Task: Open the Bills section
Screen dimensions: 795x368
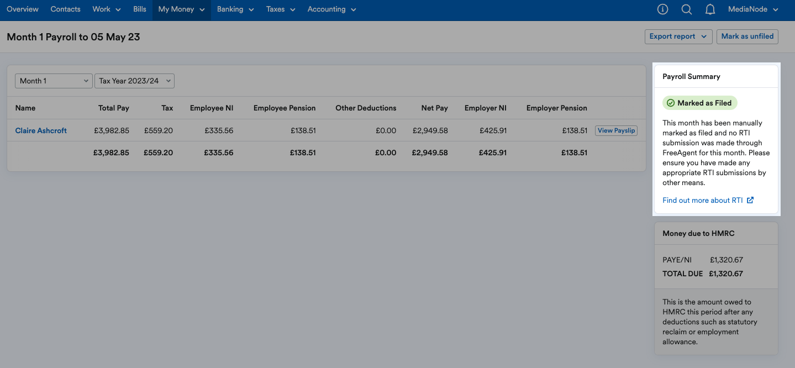Action: (140, 9)
